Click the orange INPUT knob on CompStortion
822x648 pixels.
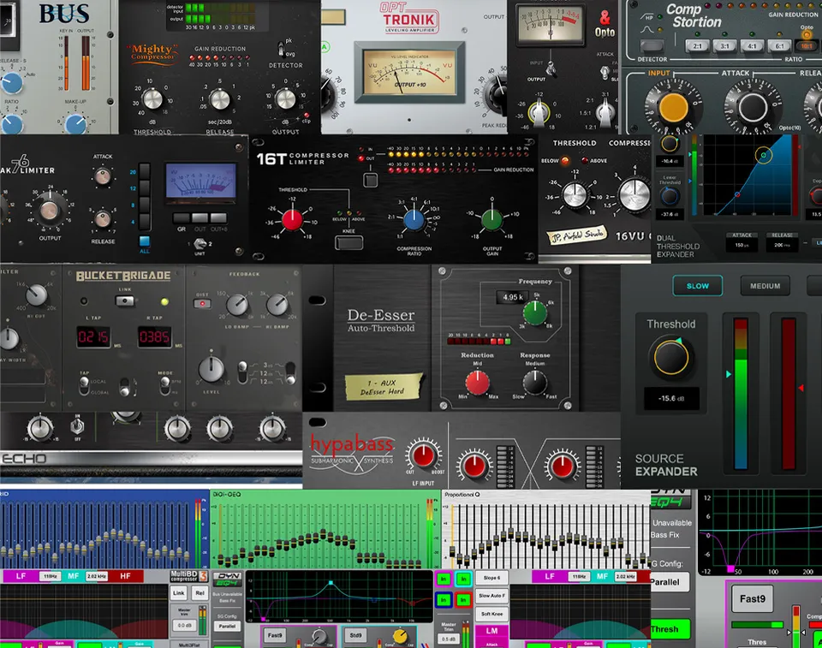[x=673, y=108]
